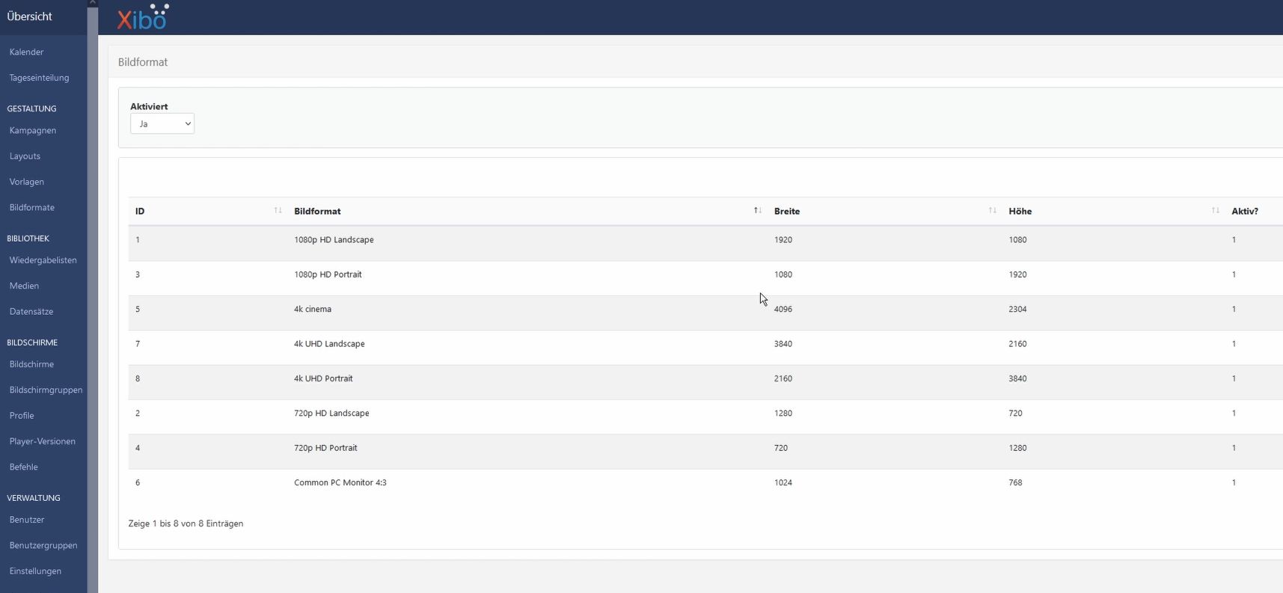Go to Kalender in sidebar
This screenshot has height=593, width=1283.
(26, 52)
